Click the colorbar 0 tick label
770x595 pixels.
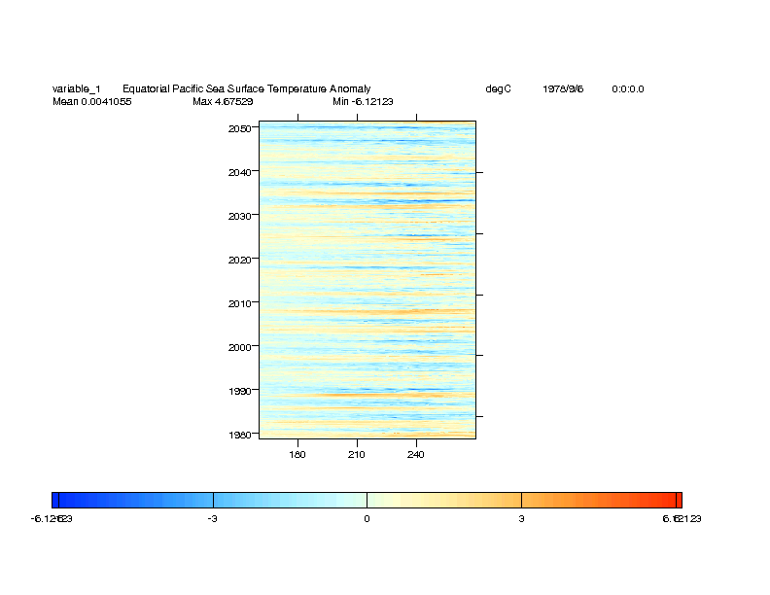tap(367, 519)
